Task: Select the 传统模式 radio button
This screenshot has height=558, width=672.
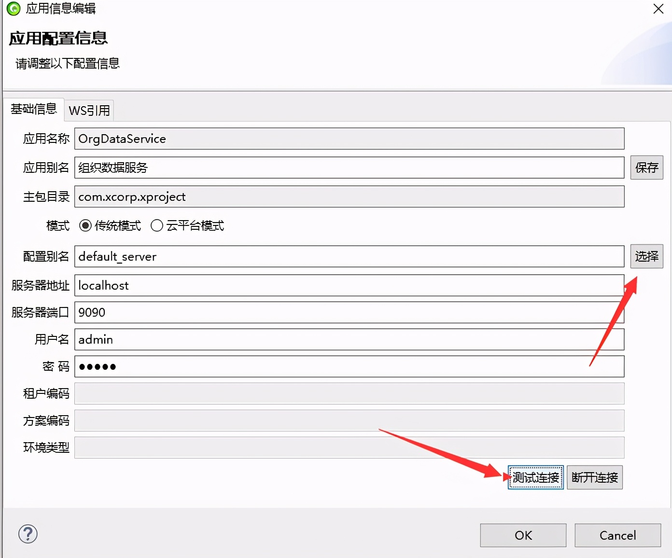Action: [x=85, y=225]
